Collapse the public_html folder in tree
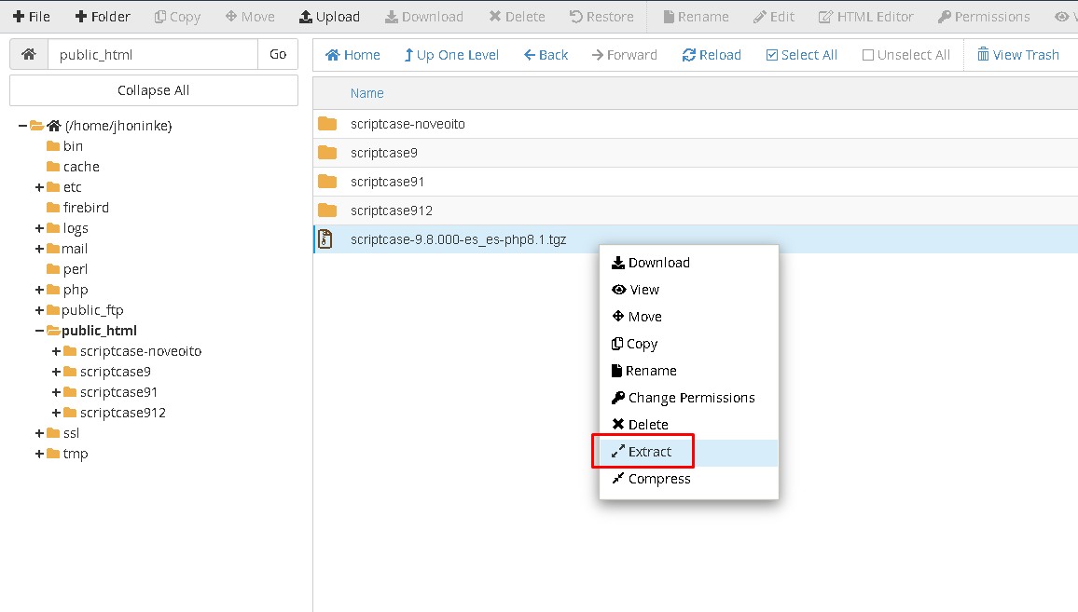Screen dimensions: 1078x612 [x=39, y=331]
